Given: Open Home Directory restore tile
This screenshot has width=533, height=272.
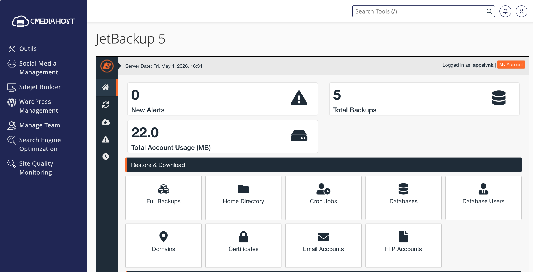Looking at the screenshot, I should [243, 198].
